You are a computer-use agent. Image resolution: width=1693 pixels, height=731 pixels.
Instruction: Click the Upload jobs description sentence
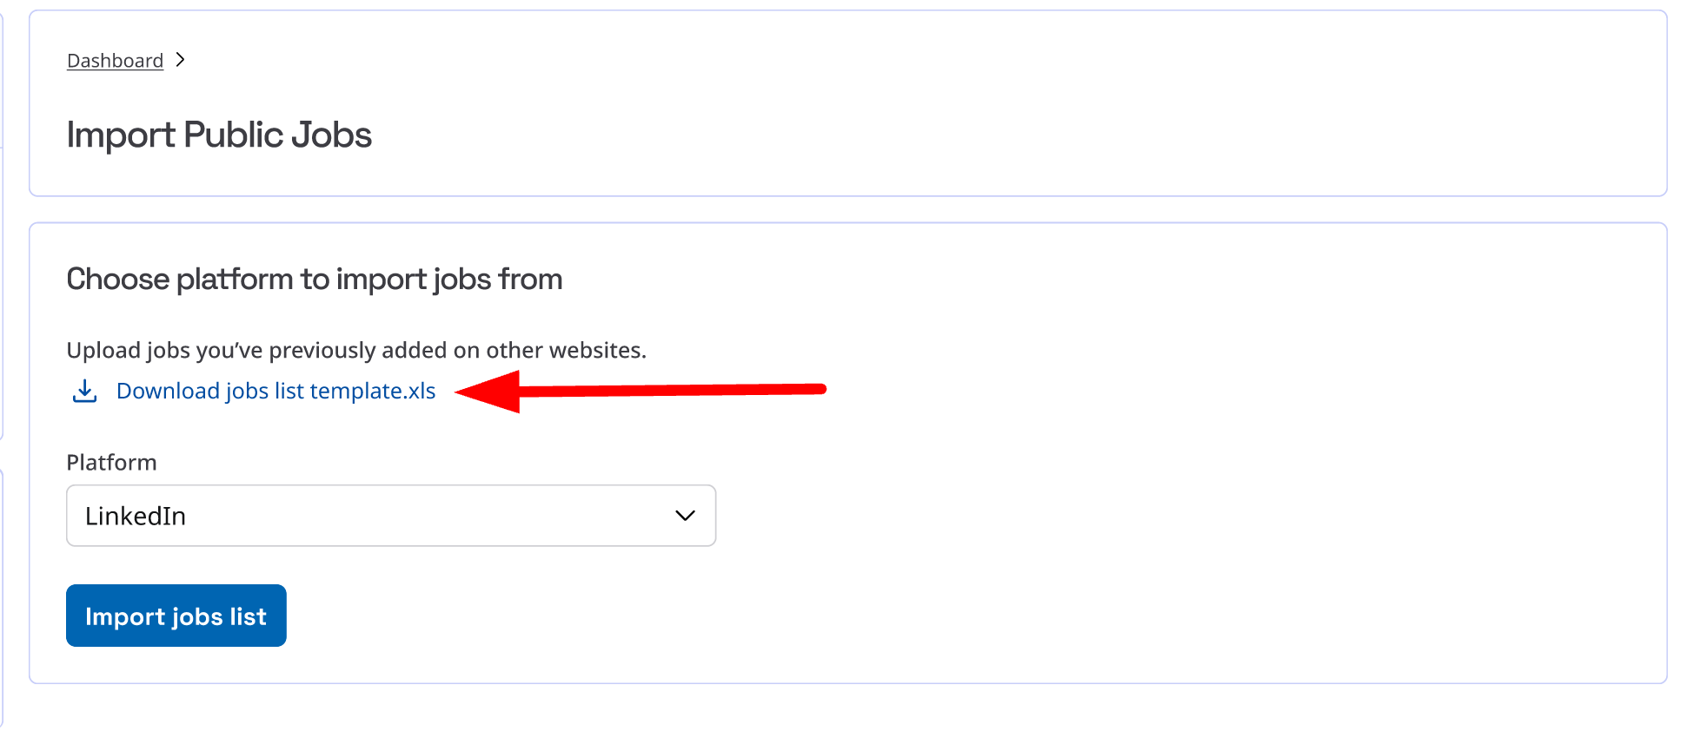(356, 351)
